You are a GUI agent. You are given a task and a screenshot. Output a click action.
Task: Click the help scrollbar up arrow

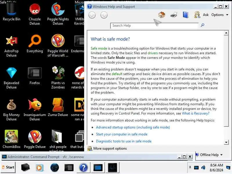(x=226, y=33)
